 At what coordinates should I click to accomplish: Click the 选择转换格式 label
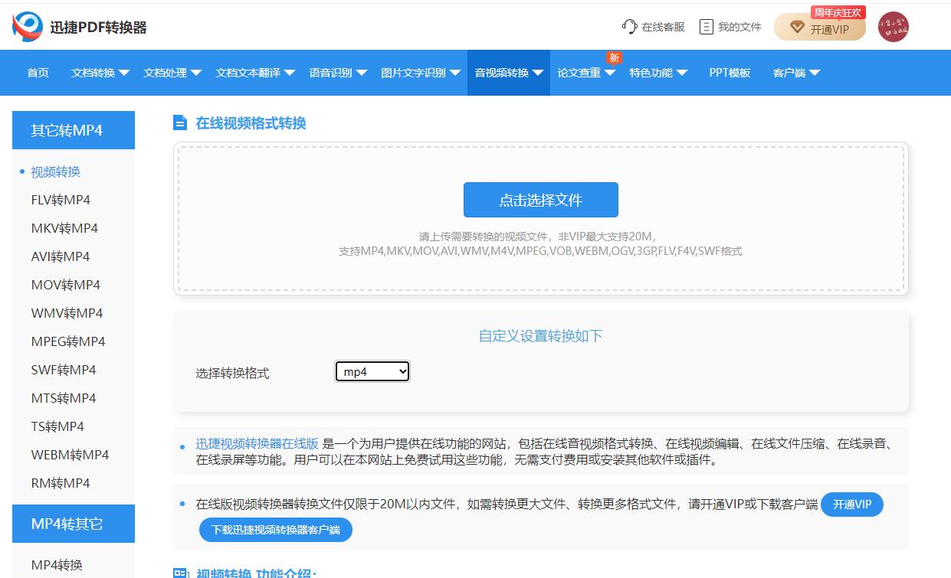tap(232, 373)
